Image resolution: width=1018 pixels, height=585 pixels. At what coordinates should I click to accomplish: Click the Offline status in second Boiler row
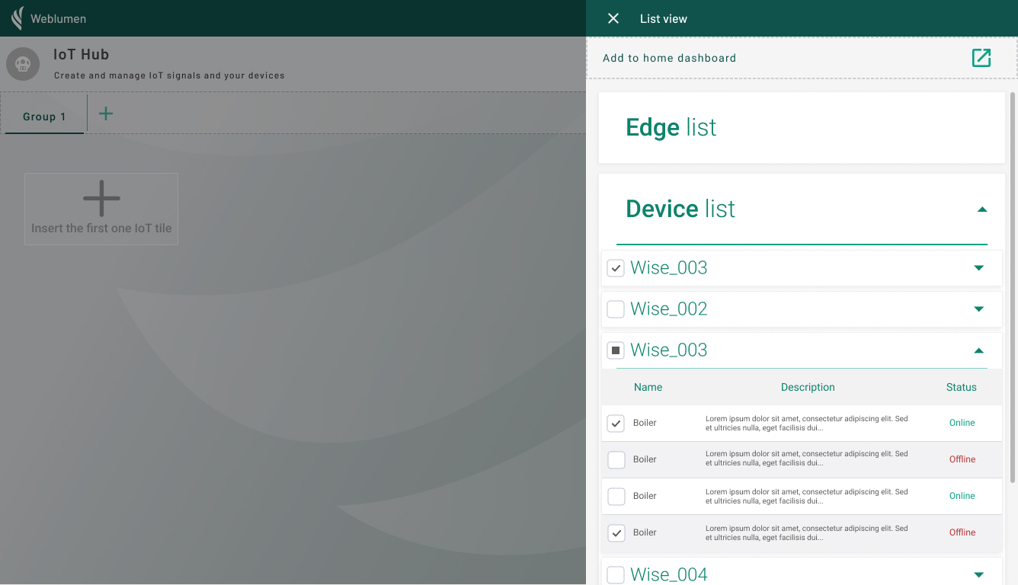point(962,459)
